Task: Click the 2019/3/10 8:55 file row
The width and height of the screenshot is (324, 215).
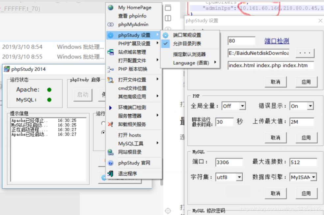Action: pyautogui.click(x=53, y=57)
